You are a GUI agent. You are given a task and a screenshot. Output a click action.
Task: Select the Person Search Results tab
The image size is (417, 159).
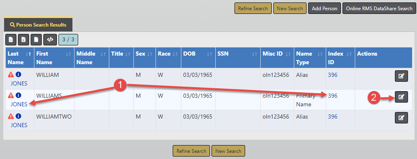pos(38,25)
